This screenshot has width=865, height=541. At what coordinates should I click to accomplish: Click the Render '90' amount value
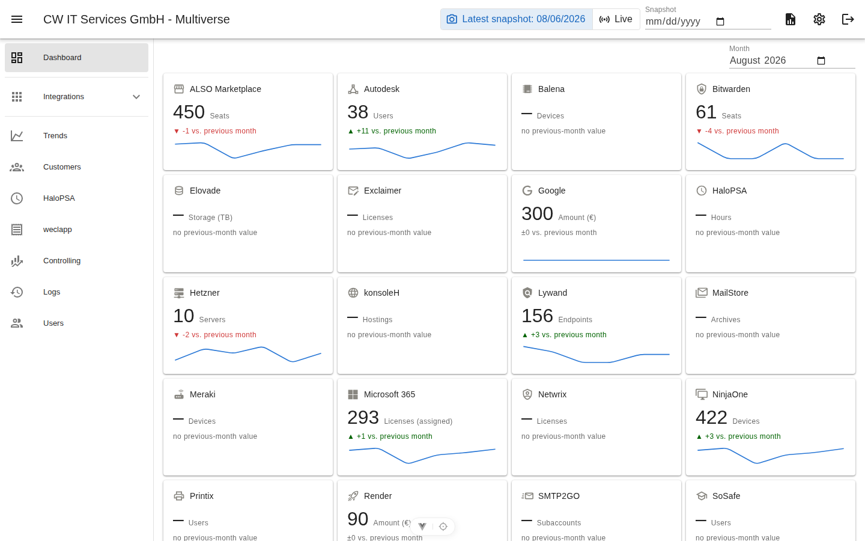click(x=358, y=519)
